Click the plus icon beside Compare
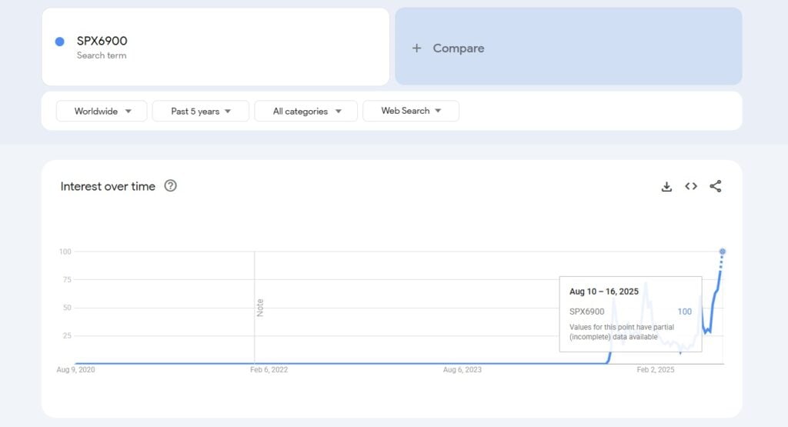This screenshot has width=788, height=427. tap(416, 48)
